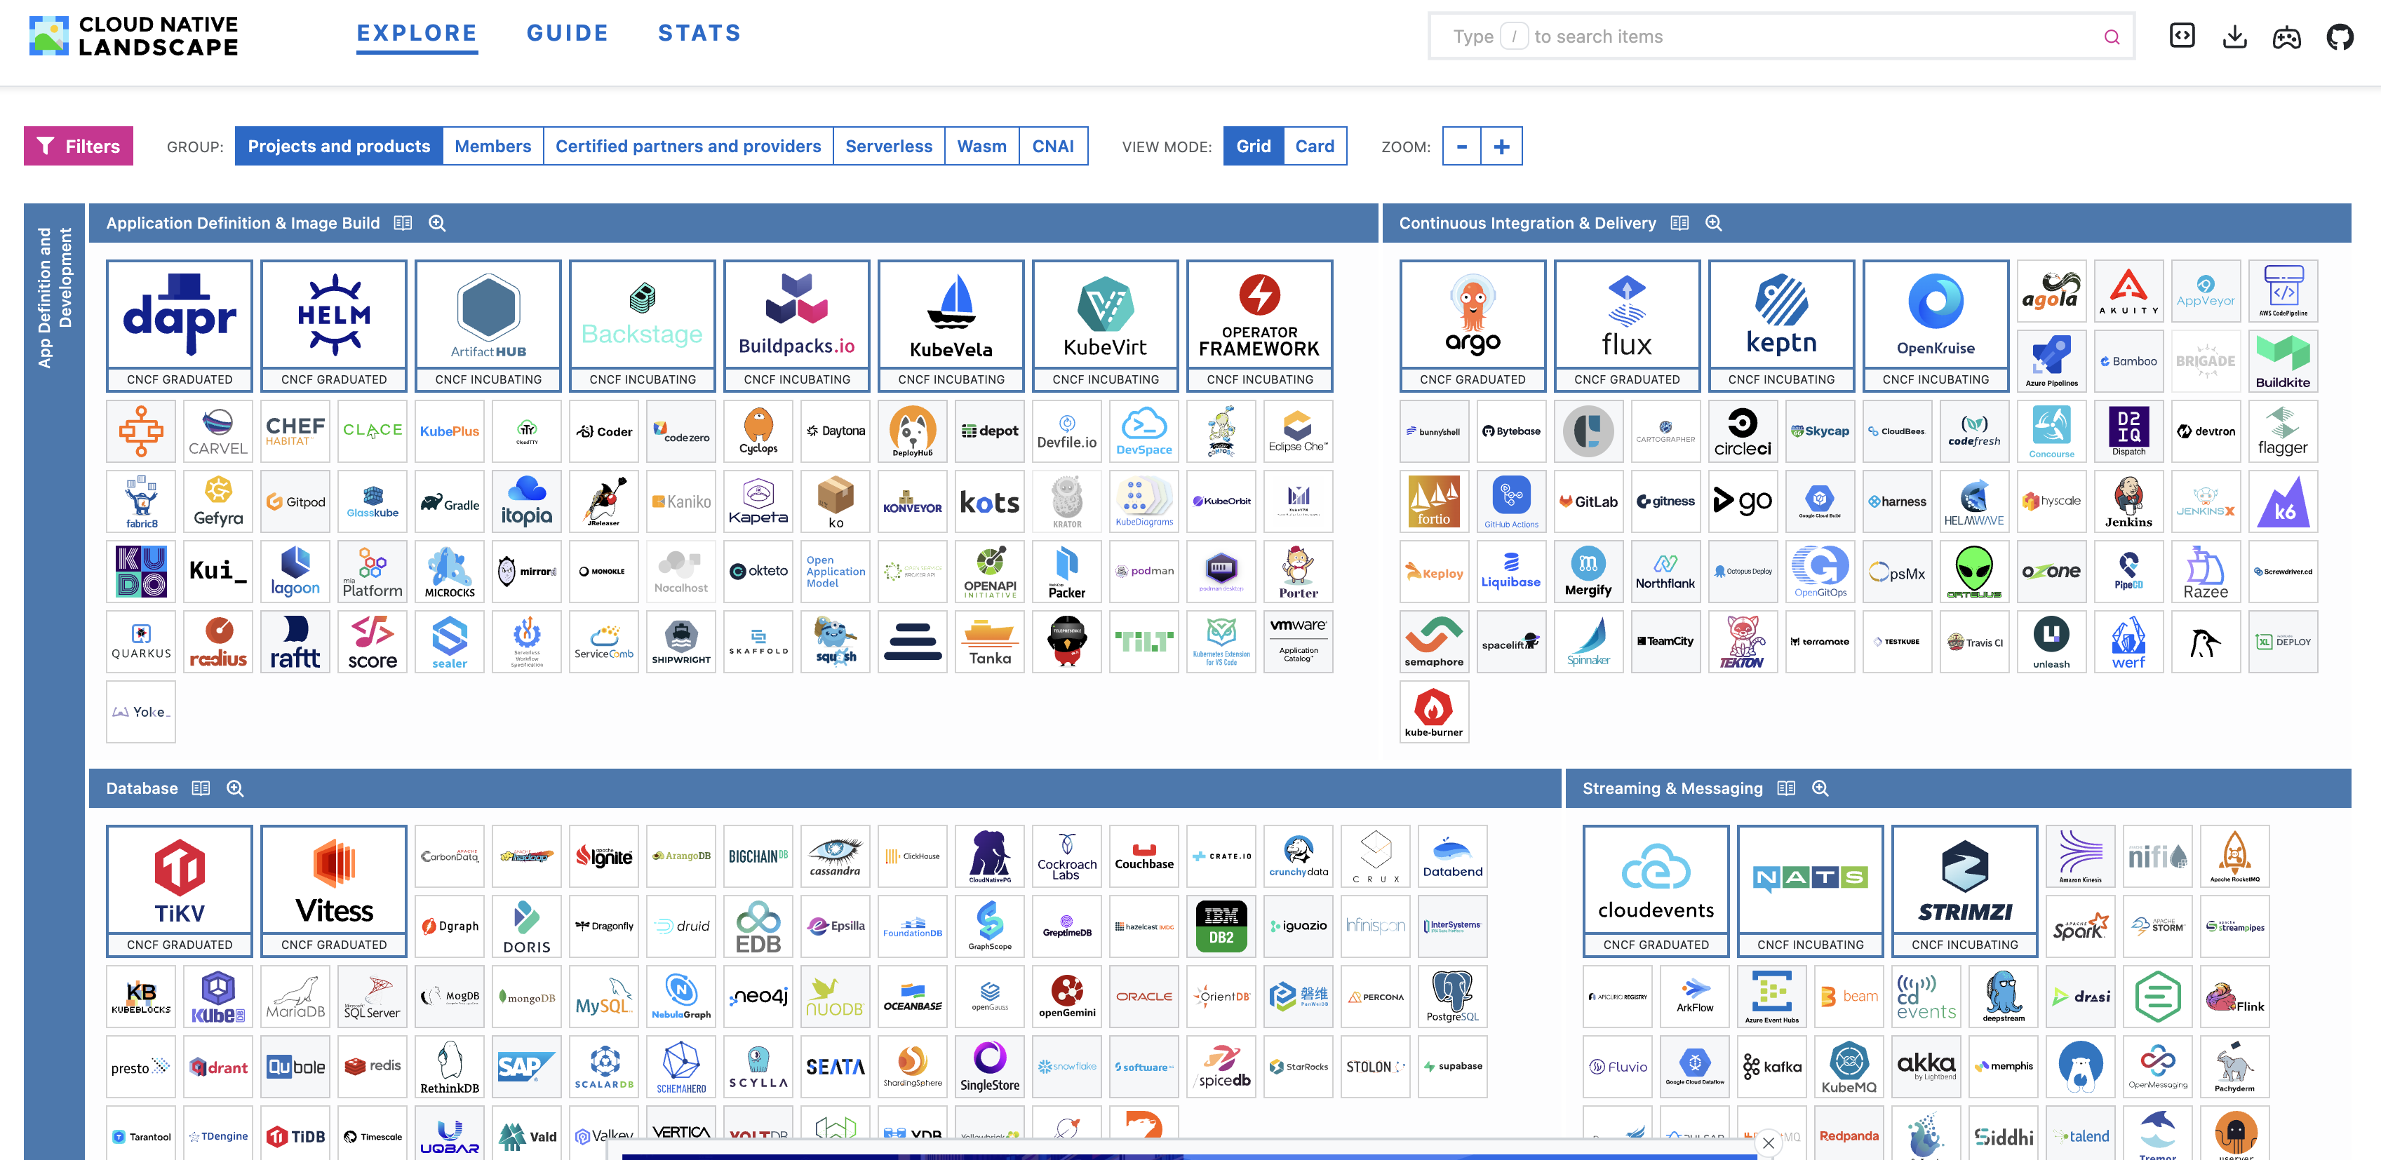Expand Streaming & Messaging category view

click(1820, 788)
